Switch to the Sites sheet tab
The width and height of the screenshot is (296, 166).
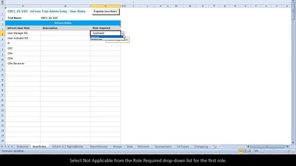tap(129, 147)
